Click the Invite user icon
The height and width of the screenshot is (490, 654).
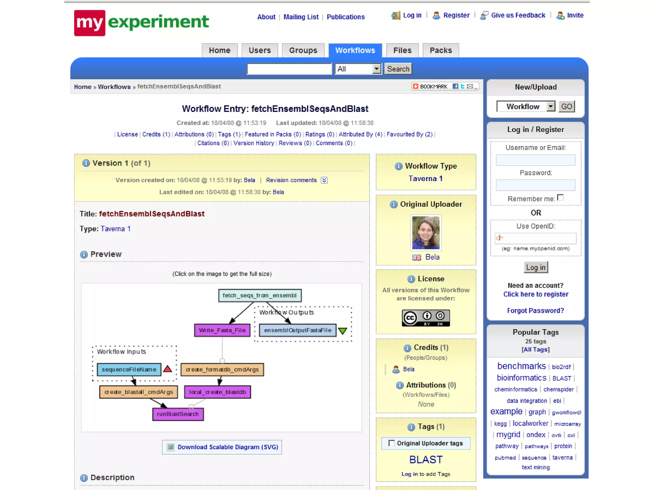click(560, 15)
